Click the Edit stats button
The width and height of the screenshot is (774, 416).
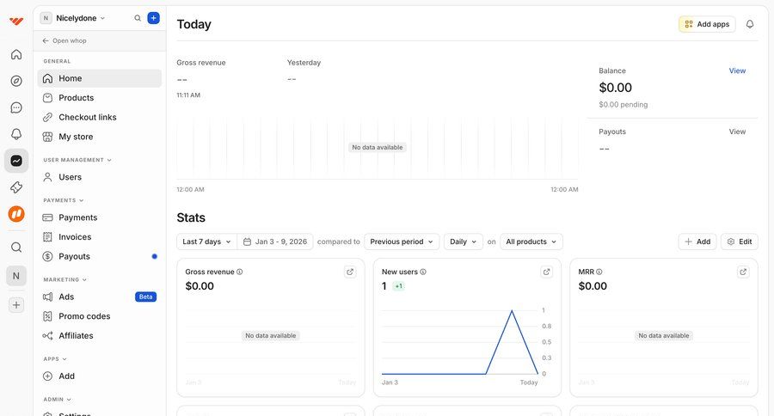pos(740,242)
